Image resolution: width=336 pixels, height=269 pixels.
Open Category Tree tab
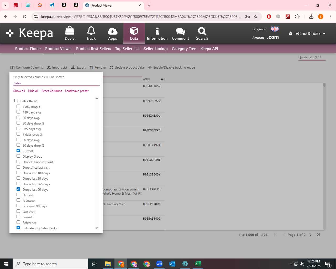(184, 49)
